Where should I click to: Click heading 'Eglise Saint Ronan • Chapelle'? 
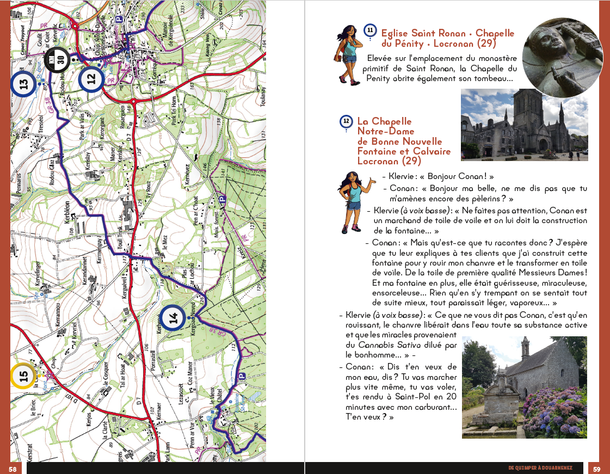447,33
